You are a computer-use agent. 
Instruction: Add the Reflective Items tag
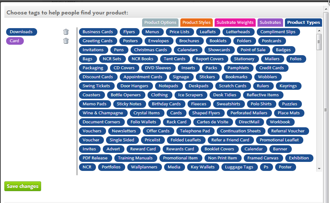point(263,95)
